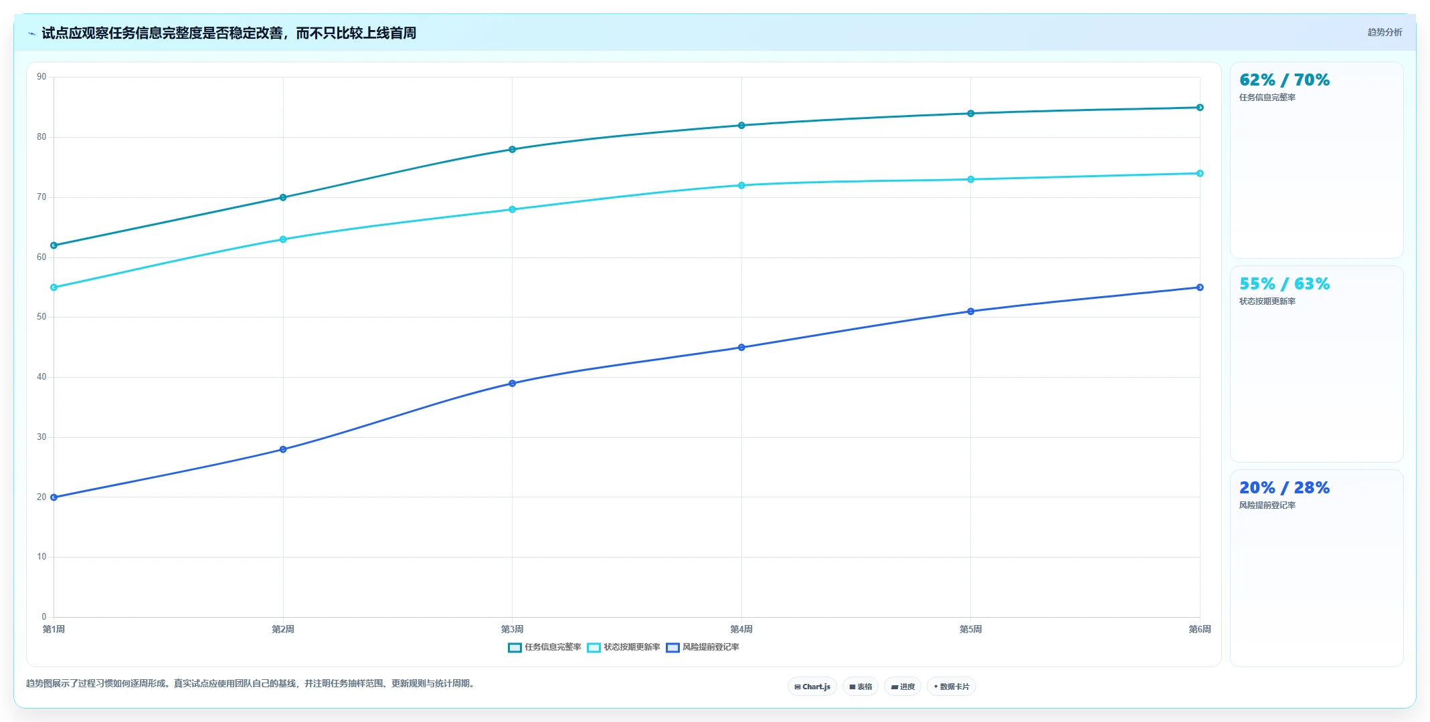Click the 第3周 x-axis label
The image size is (1430, 722).
513,629
